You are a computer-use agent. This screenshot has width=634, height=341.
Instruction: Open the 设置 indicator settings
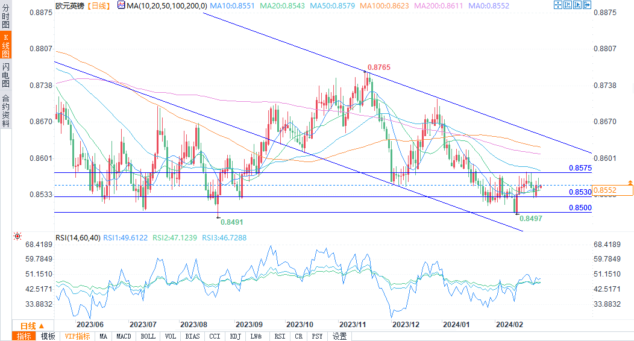point(340,336)
